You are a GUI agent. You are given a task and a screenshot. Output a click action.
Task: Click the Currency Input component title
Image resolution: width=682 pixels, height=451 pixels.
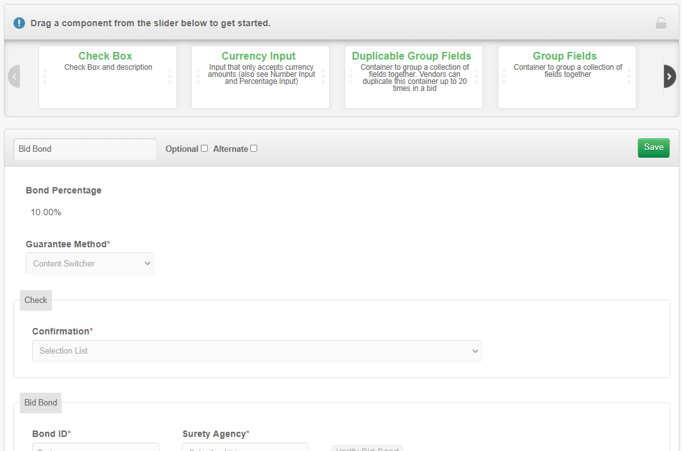(259, 56)
